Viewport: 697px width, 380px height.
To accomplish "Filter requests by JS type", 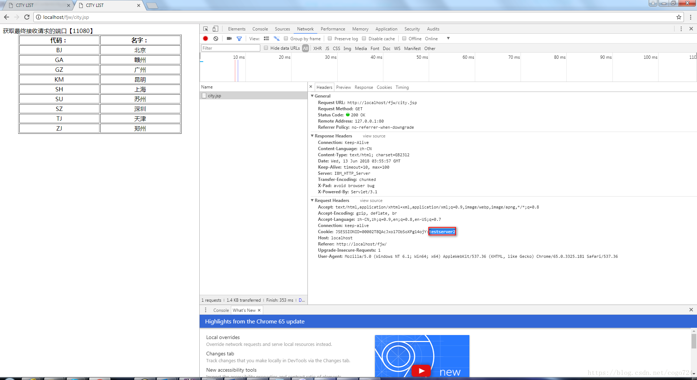I will tap(327, 48).
